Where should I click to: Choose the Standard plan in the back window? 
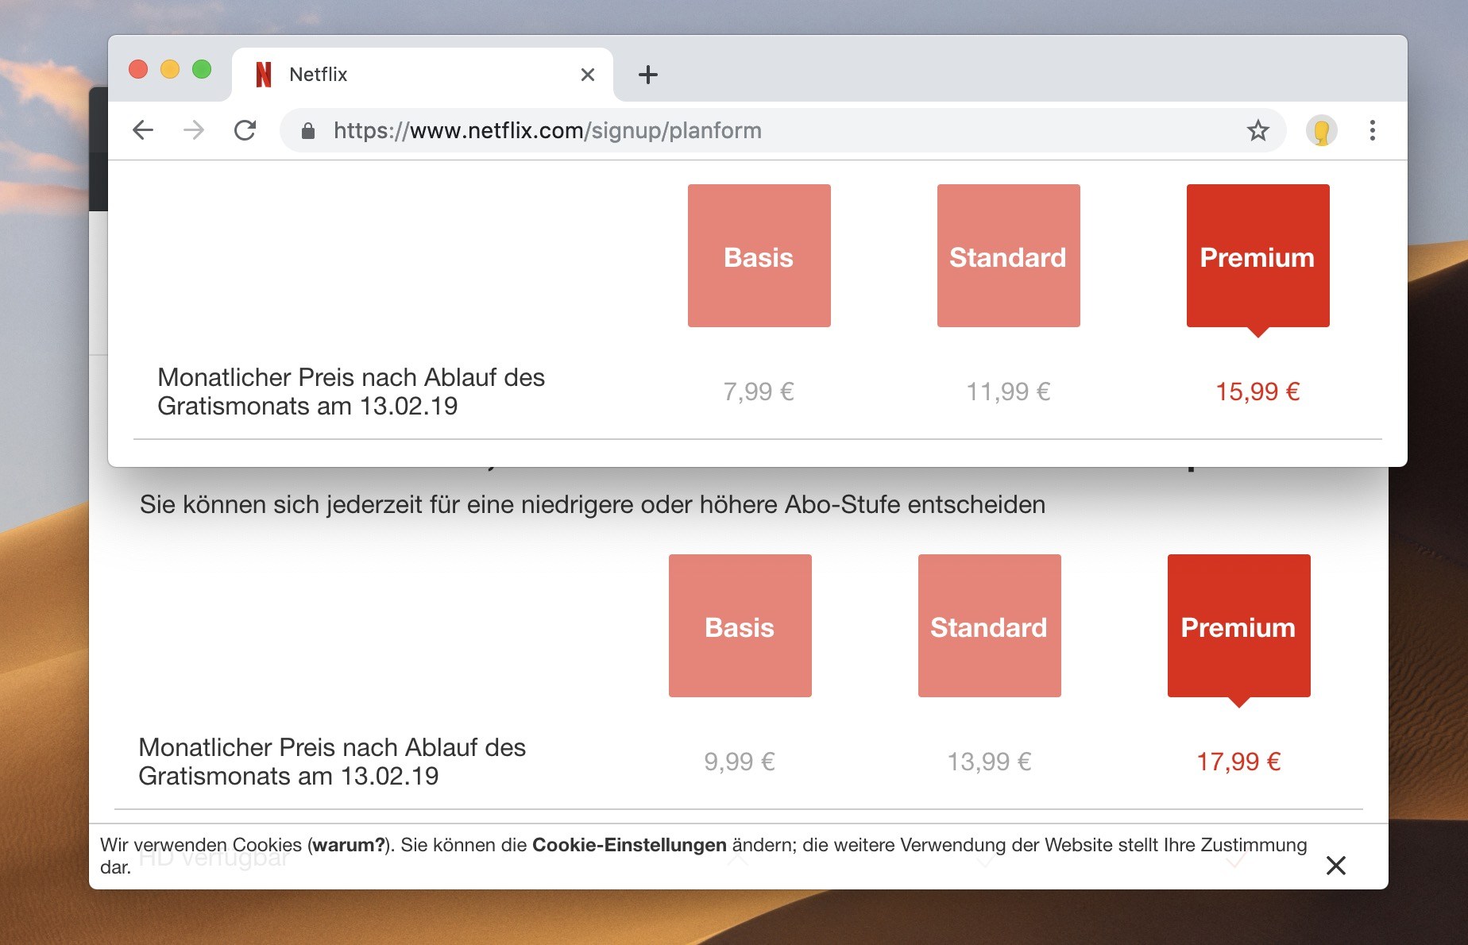tap(990, 626)
